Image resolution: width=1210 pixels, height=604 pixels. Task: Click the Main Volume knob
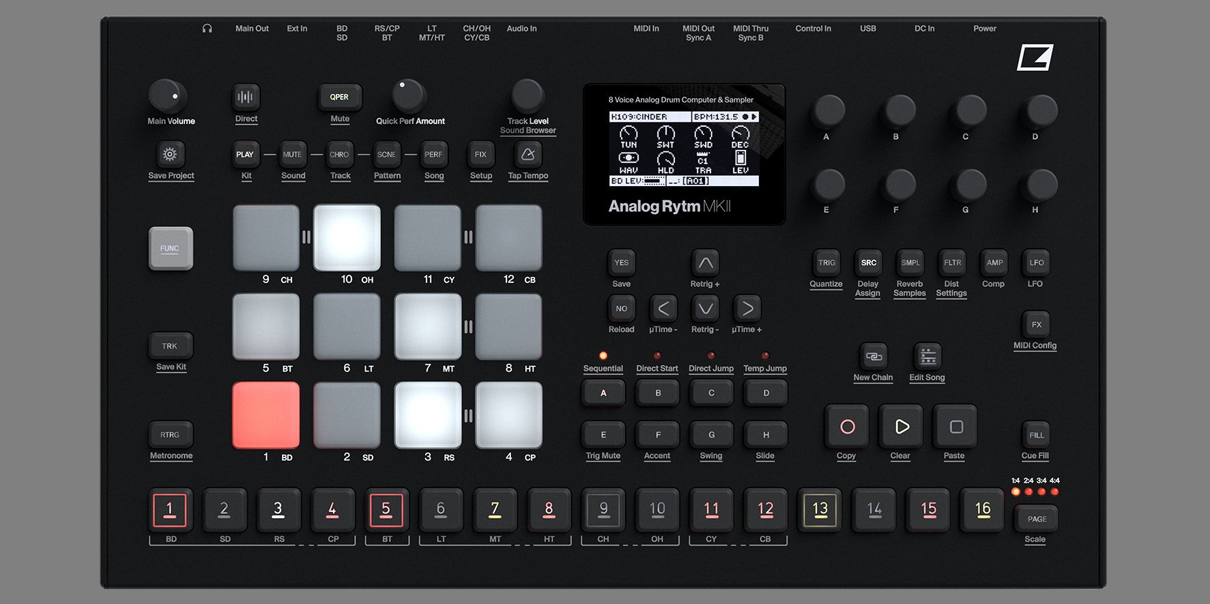tap(168, 96)
